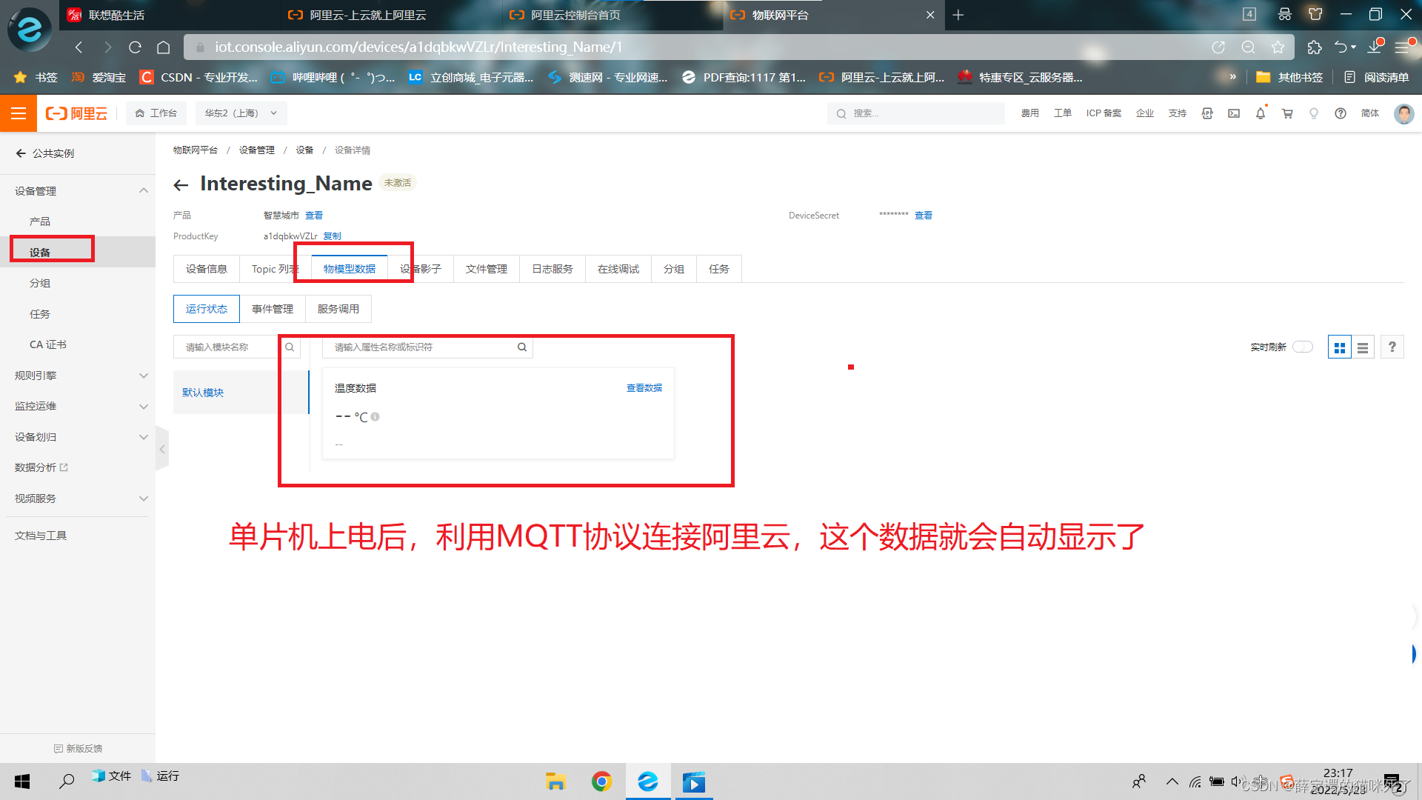Viewport: 1422px width, 800px height.
Task: Click the 工作台 button
Action: click(x=156, y=113)
